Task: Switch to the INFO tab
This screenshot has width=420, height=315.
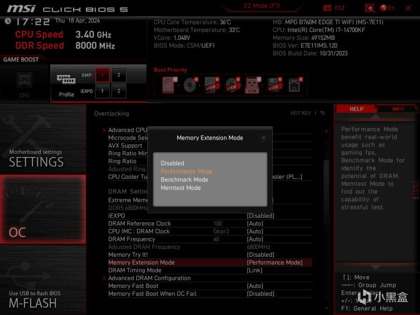Action: 398,109
